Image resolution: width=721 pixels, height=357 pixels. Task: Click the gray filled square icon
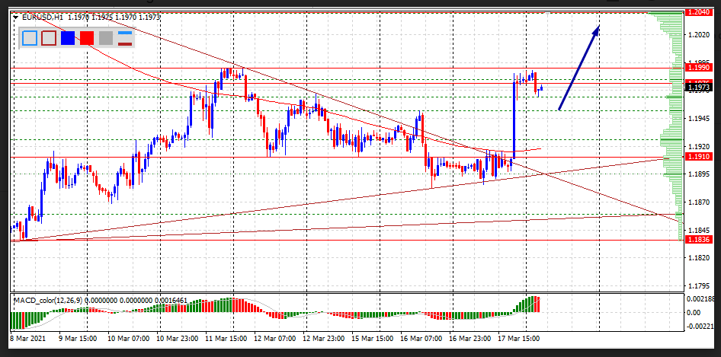coord(106,38)
